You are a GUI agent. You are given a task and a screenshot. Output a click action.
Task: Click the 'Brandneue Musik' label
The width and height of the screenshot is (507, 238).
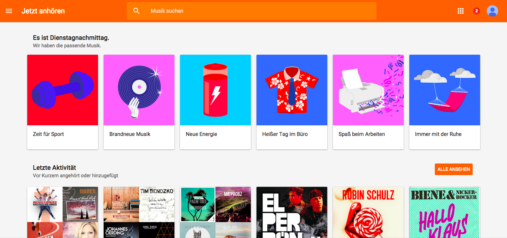(x=130, y=134)
